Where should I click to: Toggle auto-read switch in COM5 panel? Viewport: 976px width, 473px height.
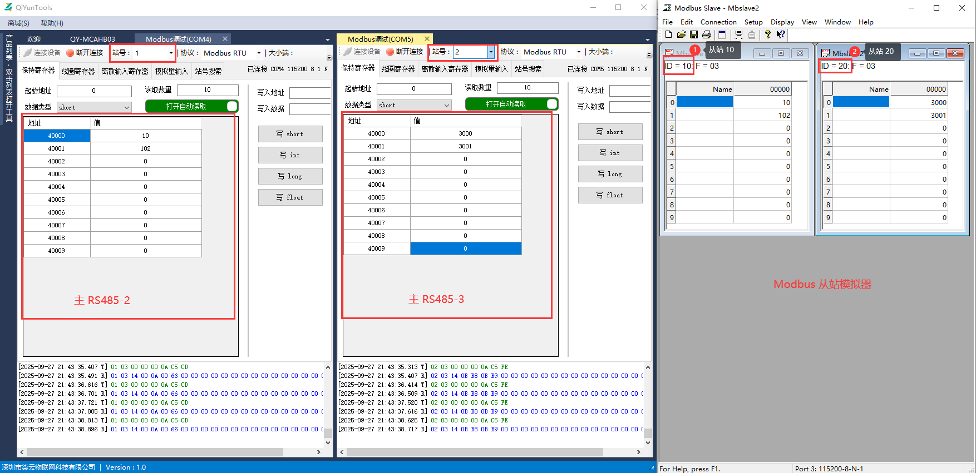[551, 104]
